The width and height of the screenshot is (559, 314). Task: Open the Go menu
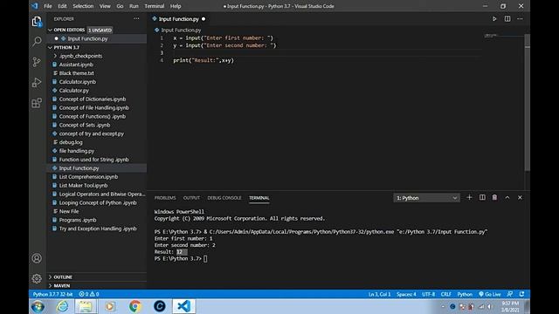point(120,6)
